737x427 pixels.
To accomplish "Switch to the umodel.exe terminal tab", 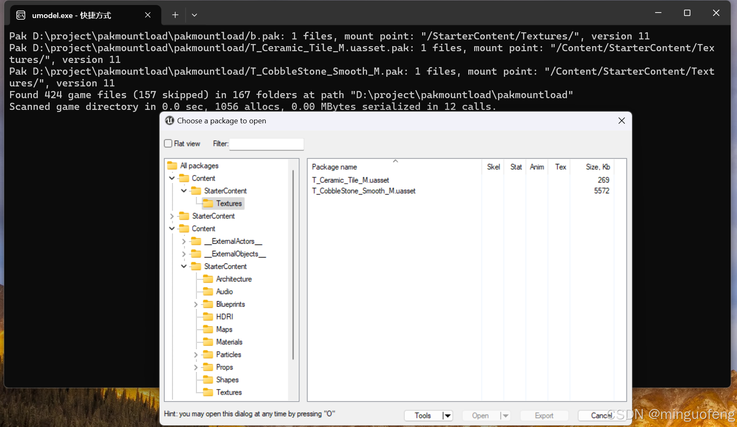I will click(86, 15).
